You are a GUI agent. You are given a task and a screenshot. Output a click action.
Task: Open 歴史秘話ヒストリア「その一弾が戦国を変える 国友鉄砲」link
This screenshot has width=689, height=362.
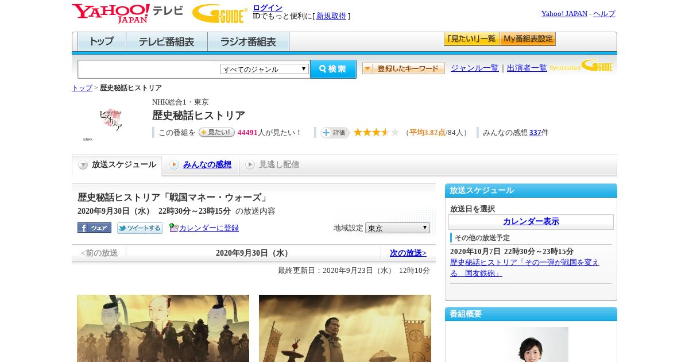[525, 268]
